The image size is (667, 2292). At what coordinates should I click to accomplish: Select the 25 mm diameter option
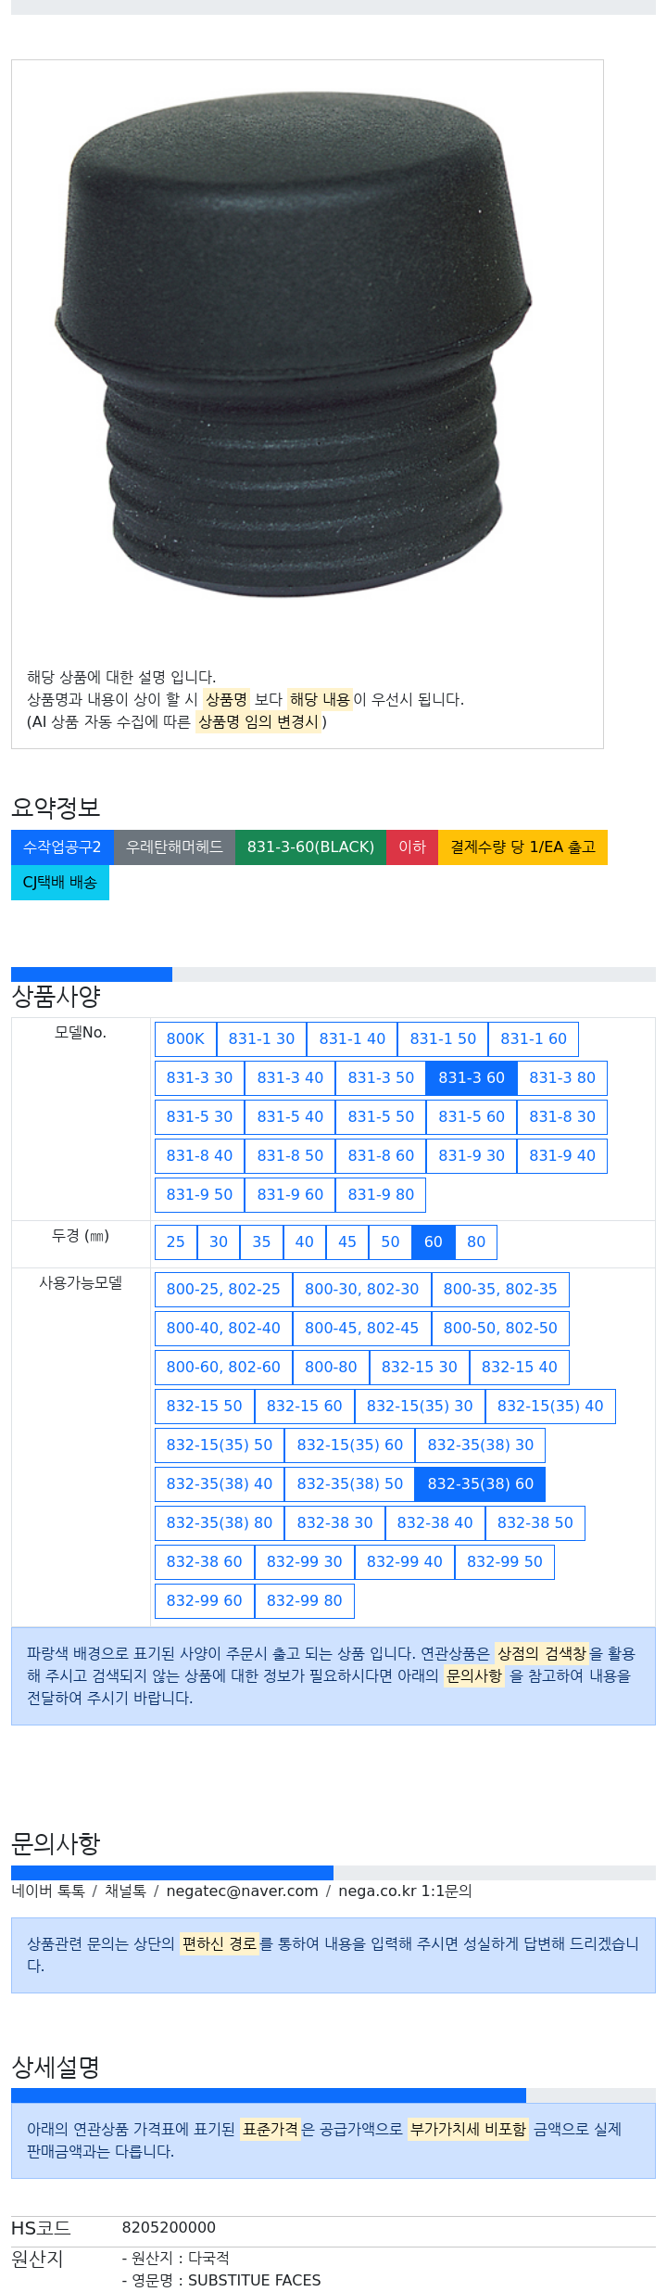click(x=176, y=1242)
